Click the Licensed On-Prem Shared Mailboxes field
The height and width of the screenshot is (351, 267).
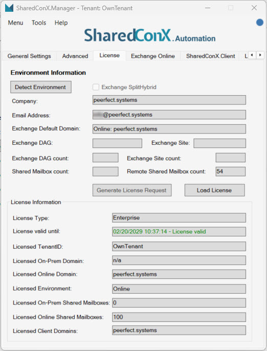click(x=179, y=303)
